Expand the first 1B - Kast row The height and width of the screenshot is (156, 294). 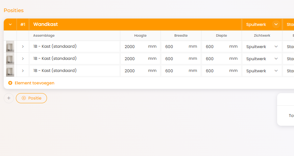coord(23,47)
